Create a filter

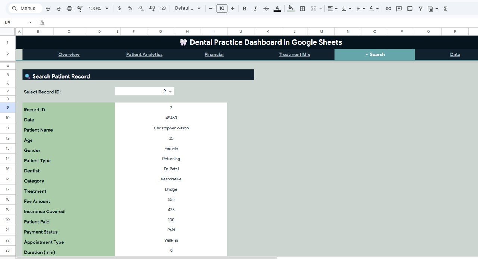(420, 8)
